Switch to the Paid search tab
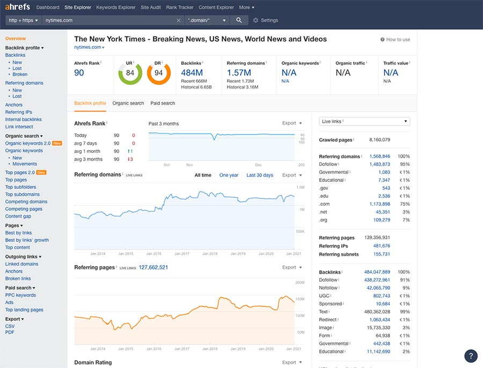 [163, 103]
